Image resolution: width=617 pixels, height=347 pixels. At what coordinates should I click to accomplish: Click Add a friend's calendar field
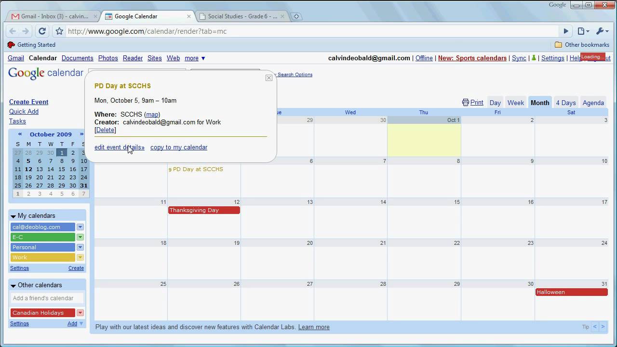pyautogui.click(x=47, y=298)
